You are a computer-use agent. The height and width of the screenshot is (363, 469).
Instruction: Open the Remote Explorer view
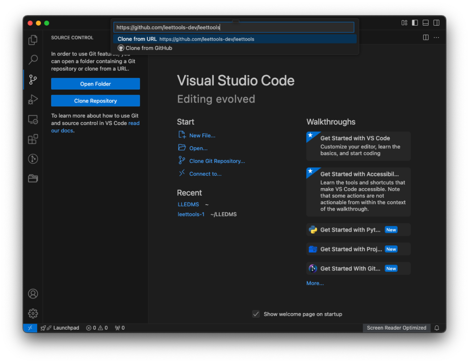coord(33,119)
